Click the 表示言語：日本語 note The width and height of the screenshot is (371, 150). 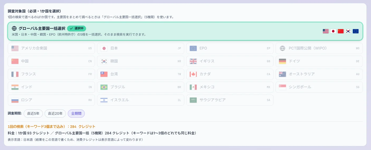[75, 139]
